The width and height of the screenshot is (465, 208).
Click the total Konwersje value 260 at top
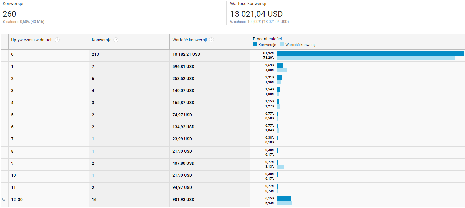(x=9, y=14)
